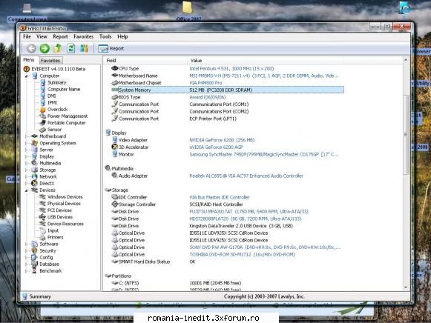
Task: Click the Overclock flame icon
Action: [43, 109]
